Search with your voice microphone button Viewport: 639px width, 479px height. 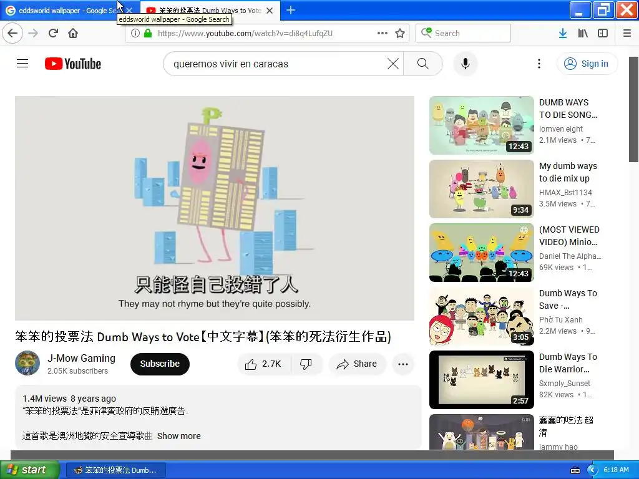pos(466,64)
